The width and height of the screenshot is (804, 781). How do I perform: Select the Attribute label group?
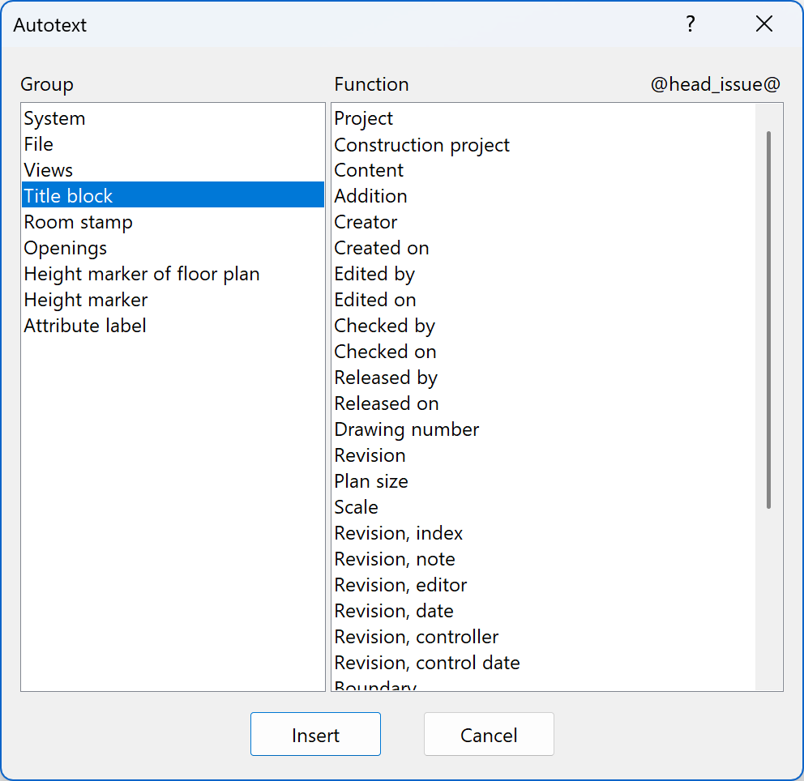84,325
